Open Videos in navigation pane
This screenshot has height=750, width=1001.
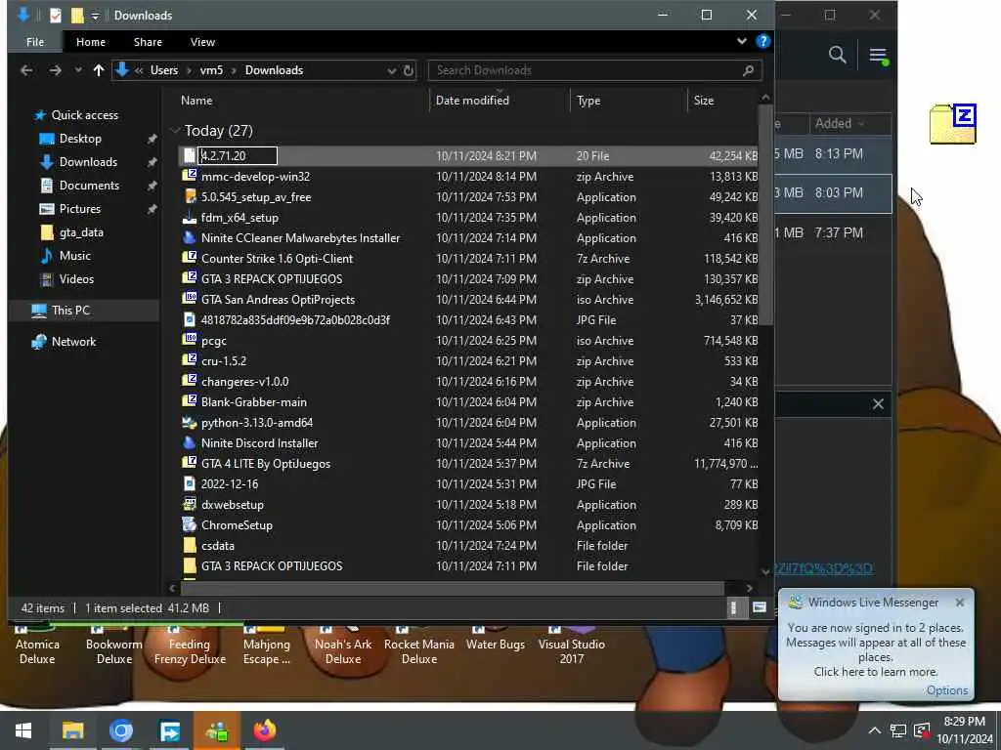tap(76, 279)
